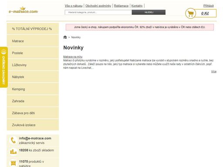
Task: Select 'Kemping' category
Action: coord(33,89)
